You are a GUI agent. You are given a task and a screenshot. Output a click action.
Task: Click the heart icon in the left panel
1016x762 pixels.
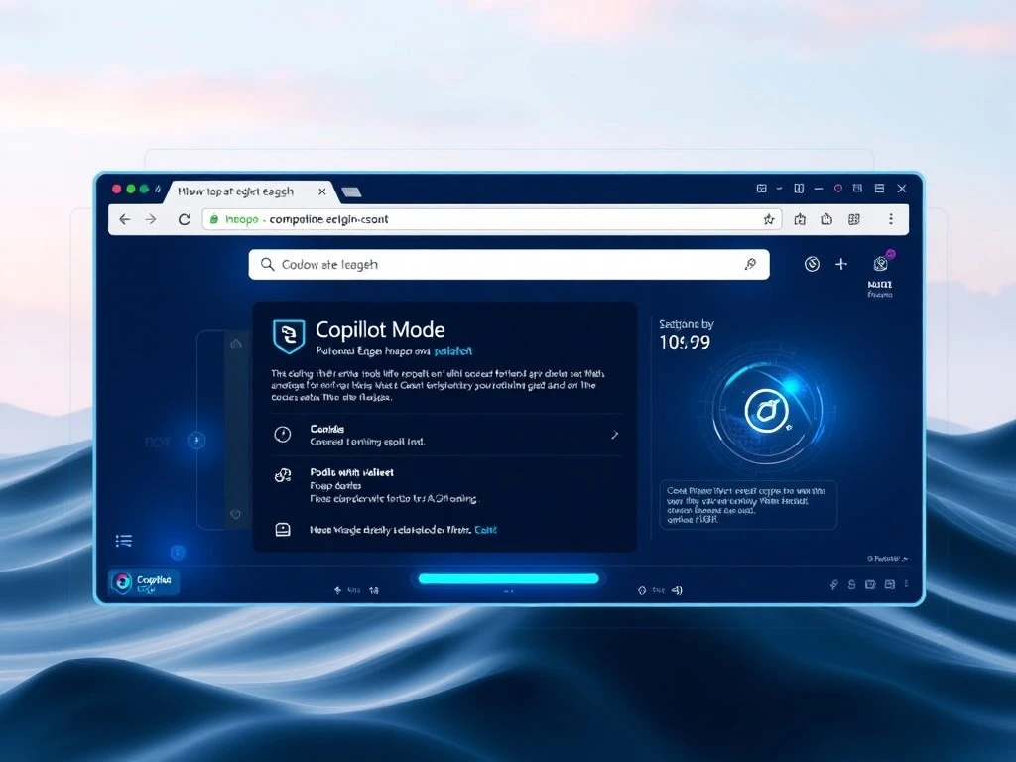point(236,514)
